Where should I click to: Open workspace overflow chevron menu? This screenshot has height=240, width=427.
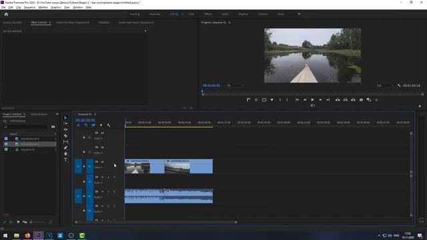[299, 14]
